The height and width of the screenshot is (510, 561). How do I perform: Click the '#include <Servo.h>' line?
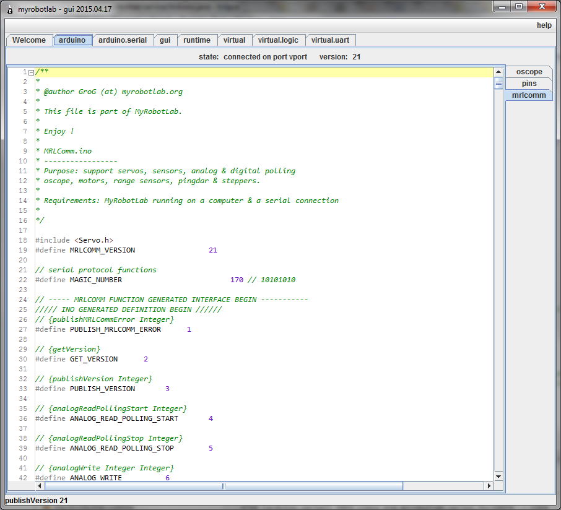point(74,240)
